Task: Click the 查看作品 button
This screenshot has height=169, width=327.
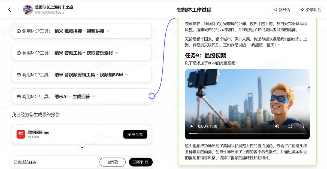Action: tap(141, 162)
